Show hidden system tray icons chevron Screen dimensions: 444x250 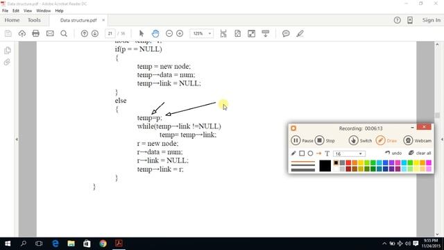(x=384, y=244)
